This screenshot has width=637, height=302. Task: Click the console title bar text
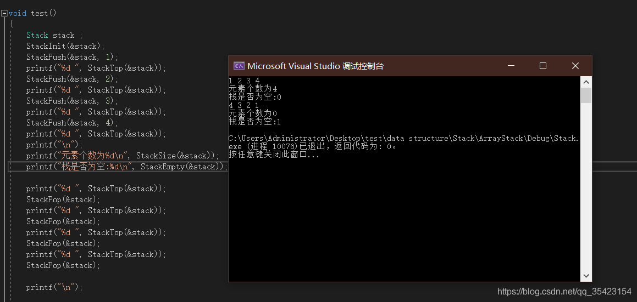(315, 66)
